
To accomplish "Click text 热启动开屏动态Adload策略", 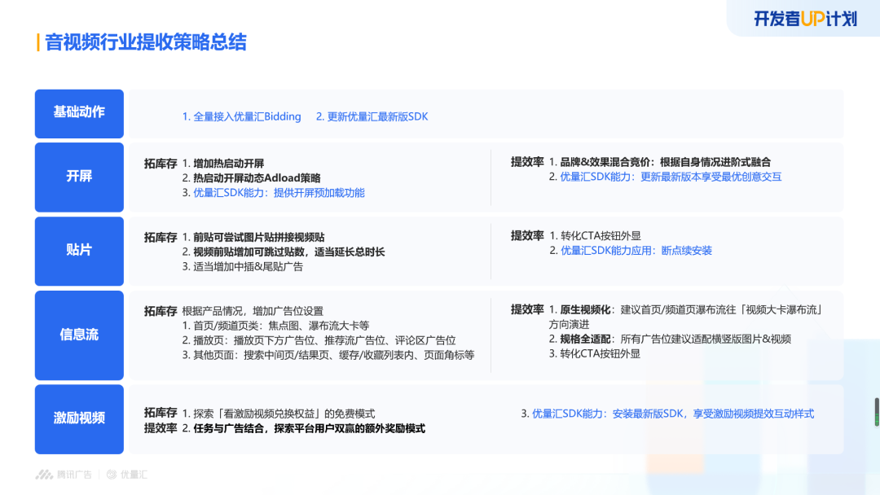I will pos(257,177).
